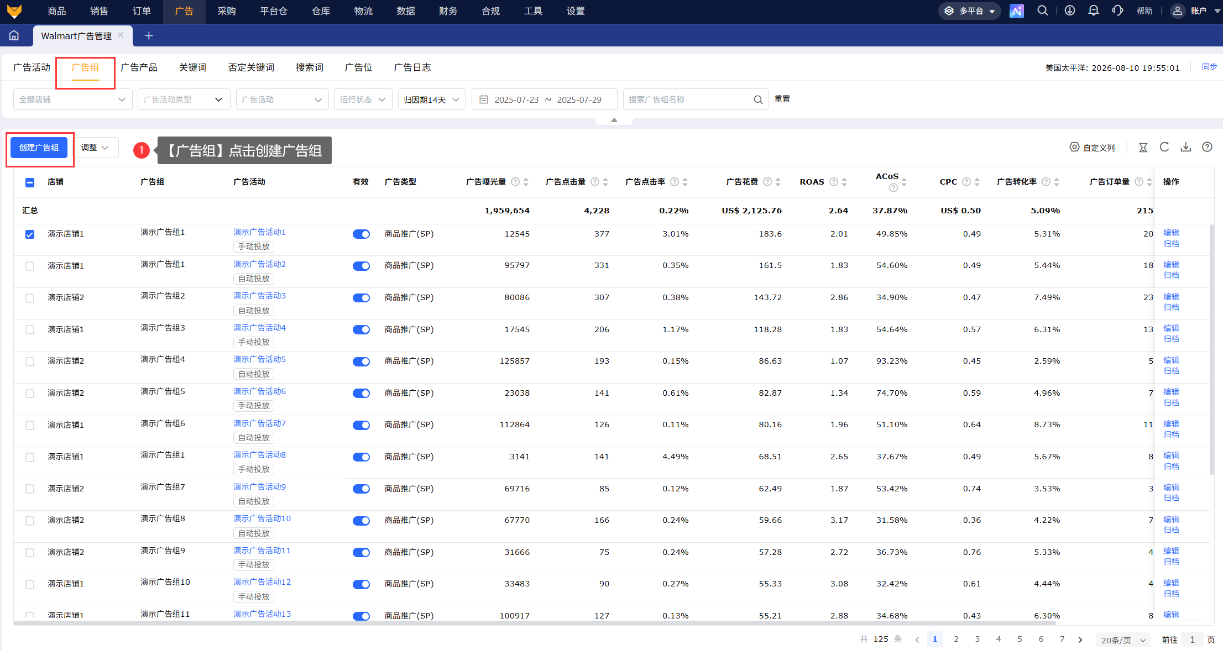
Task: Click the 搜索广告组名称 search field
Action: coord(696,99)
